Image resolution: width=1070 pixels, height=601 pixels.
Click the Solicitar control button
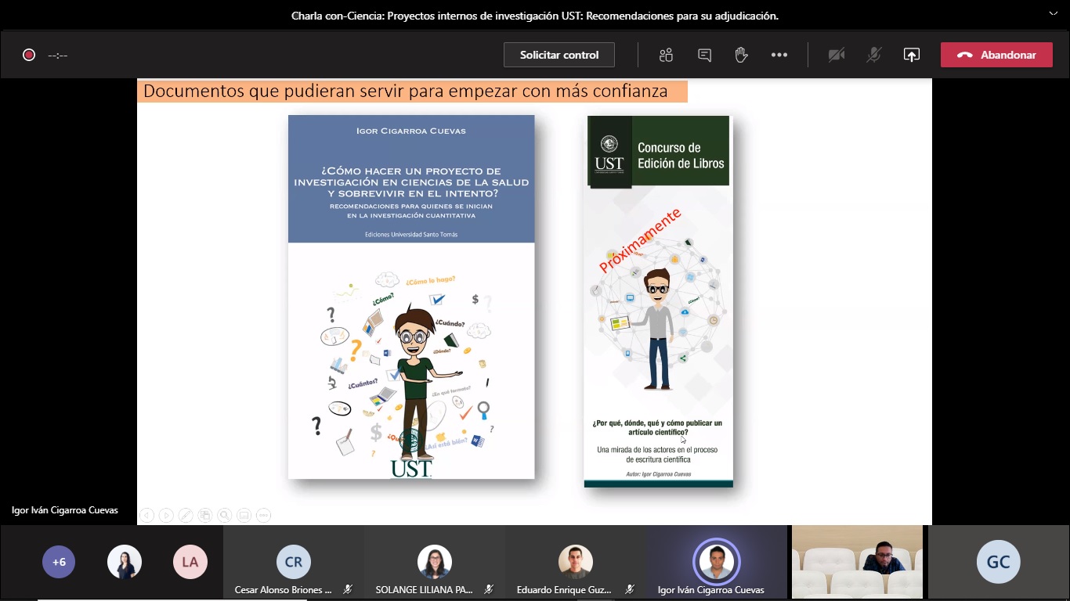pyautogui.click(x=559, y=55)
